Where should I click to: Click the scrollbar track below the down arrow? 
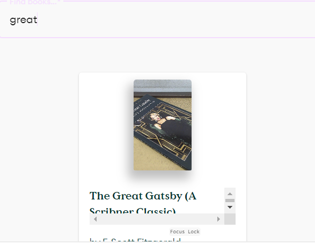click(230, 212)
